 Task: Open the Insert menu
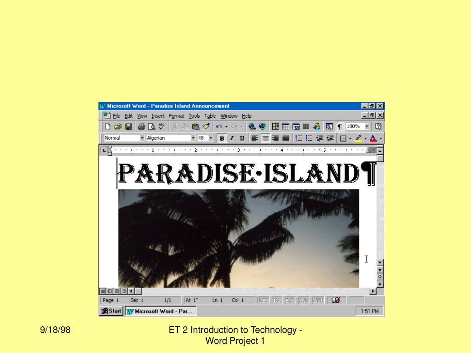coord(158,116)
